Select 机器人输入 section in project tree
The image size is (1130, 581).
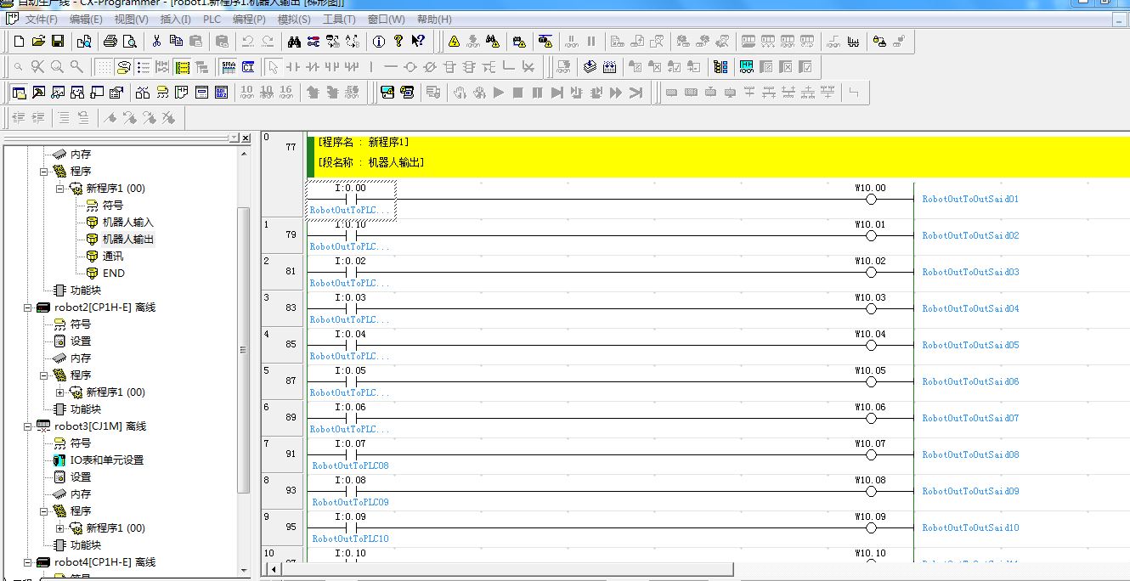click(x=127, y=223)
